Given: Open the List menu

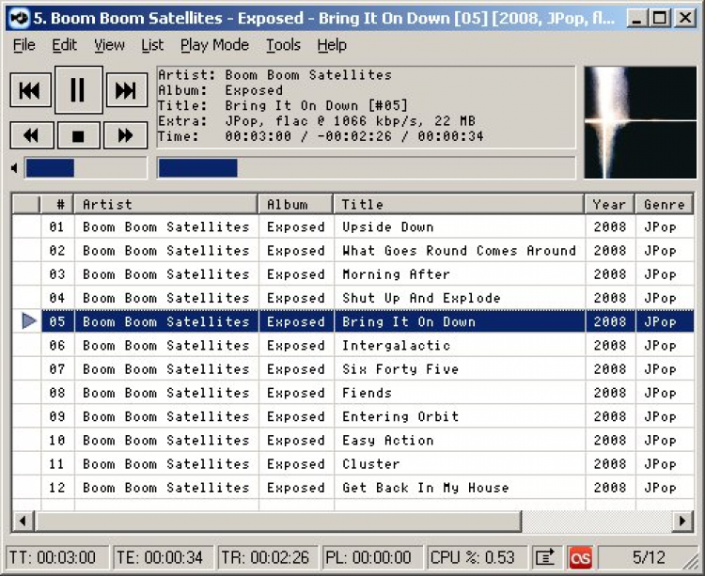Looking at the screenshot, I should click(x=152, y=45).
